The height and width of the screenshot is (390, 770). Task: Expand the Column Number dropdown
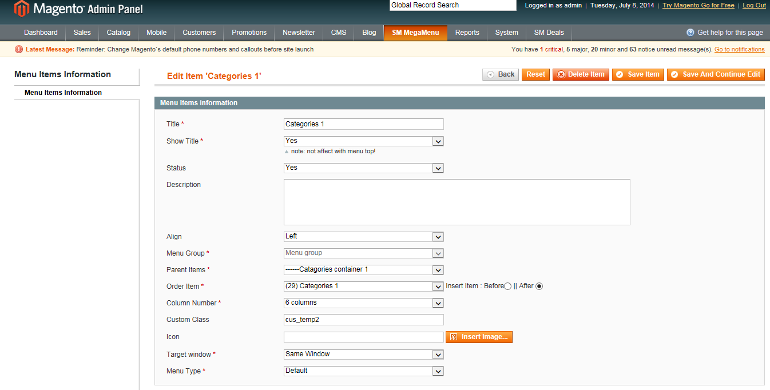tap(364, 303)
